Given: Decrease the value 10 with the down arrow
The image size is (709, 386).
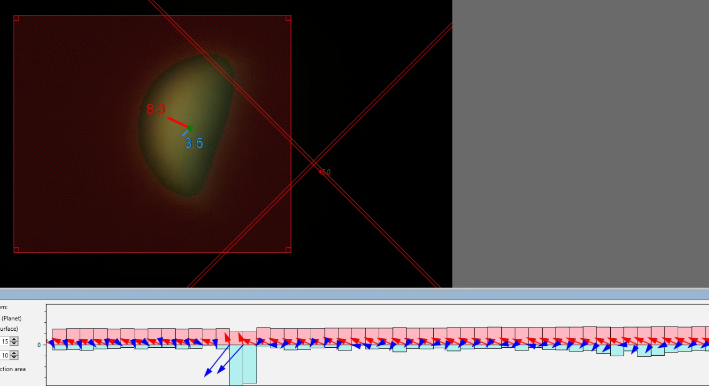Looking at the screenshot, I should coord(14,357).
